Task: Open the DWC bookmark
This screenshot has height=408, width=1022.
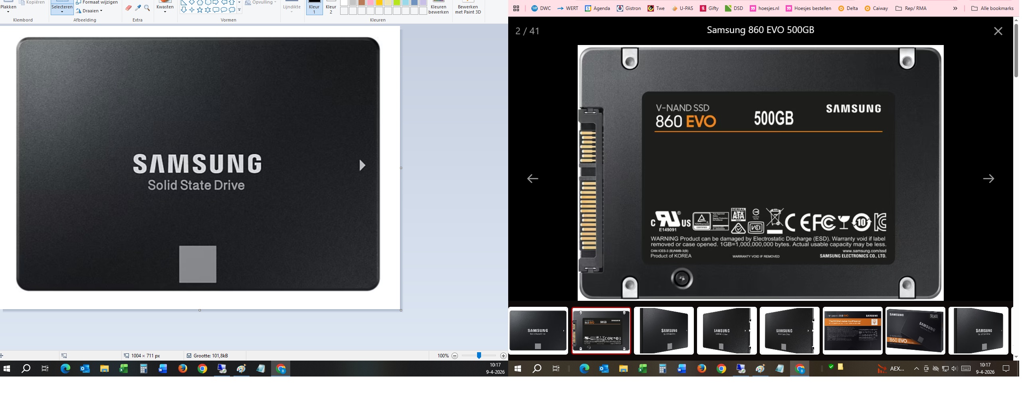Action: (x=541, y=8)
